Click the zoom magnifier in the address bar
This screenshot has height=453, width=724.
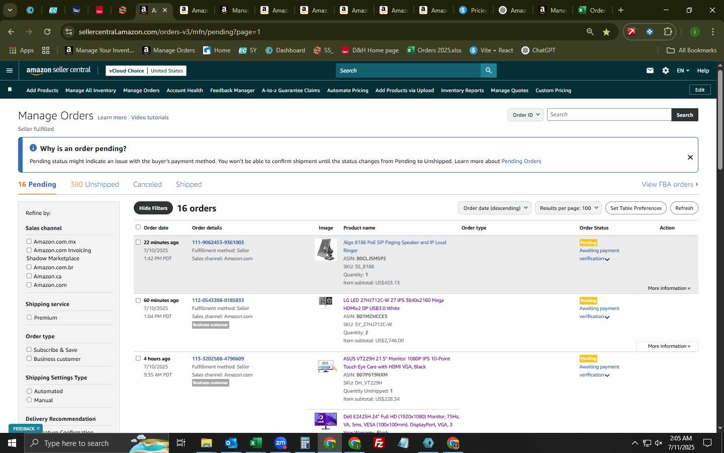pos(590,32)
